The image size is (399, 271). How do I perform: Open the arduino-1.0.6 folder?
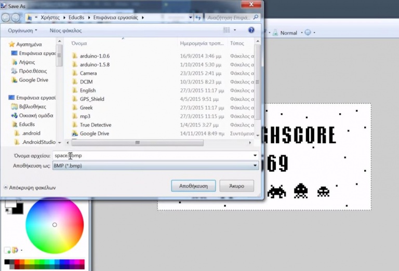pos(95,56)
